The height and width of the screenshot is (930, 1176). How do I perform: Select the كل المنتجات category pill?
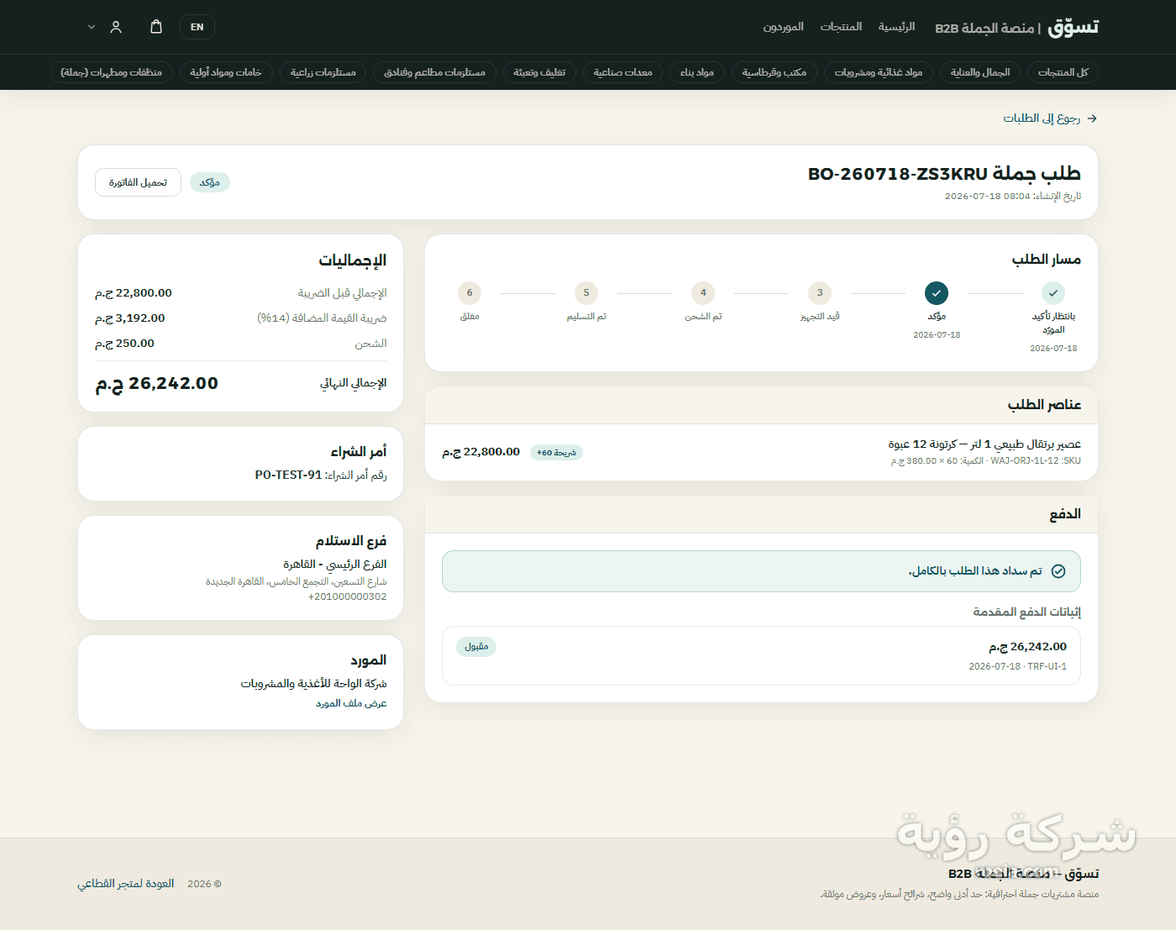(x=1063, y=72)
